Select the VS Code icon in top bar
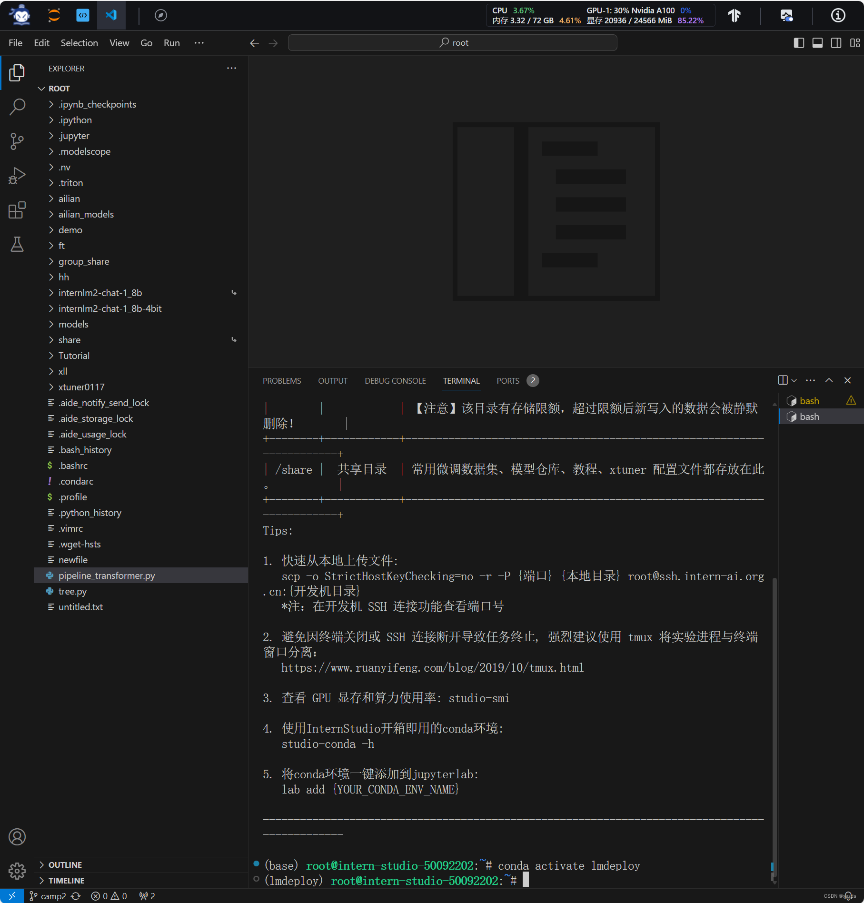The height and width of the screenshot is (903, 864). 111,15
